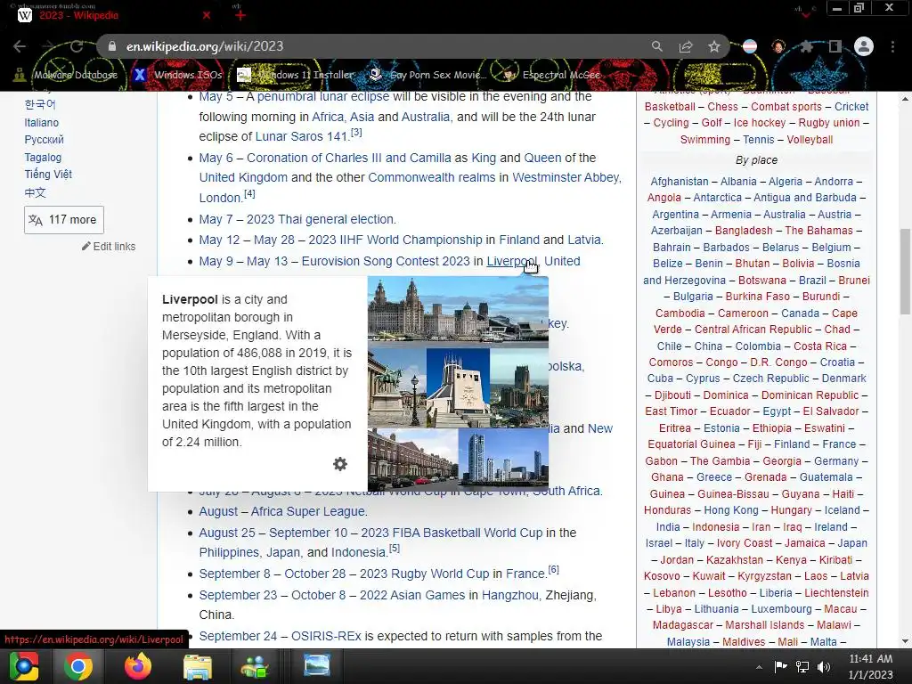Open the picture viewer taskbar icon
The height and width of the screenshot is (684, 912).
tap(317, 666)
